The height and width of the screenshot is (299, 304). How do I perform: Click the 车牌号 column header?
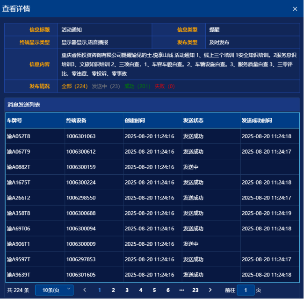(x=15, y=121)
